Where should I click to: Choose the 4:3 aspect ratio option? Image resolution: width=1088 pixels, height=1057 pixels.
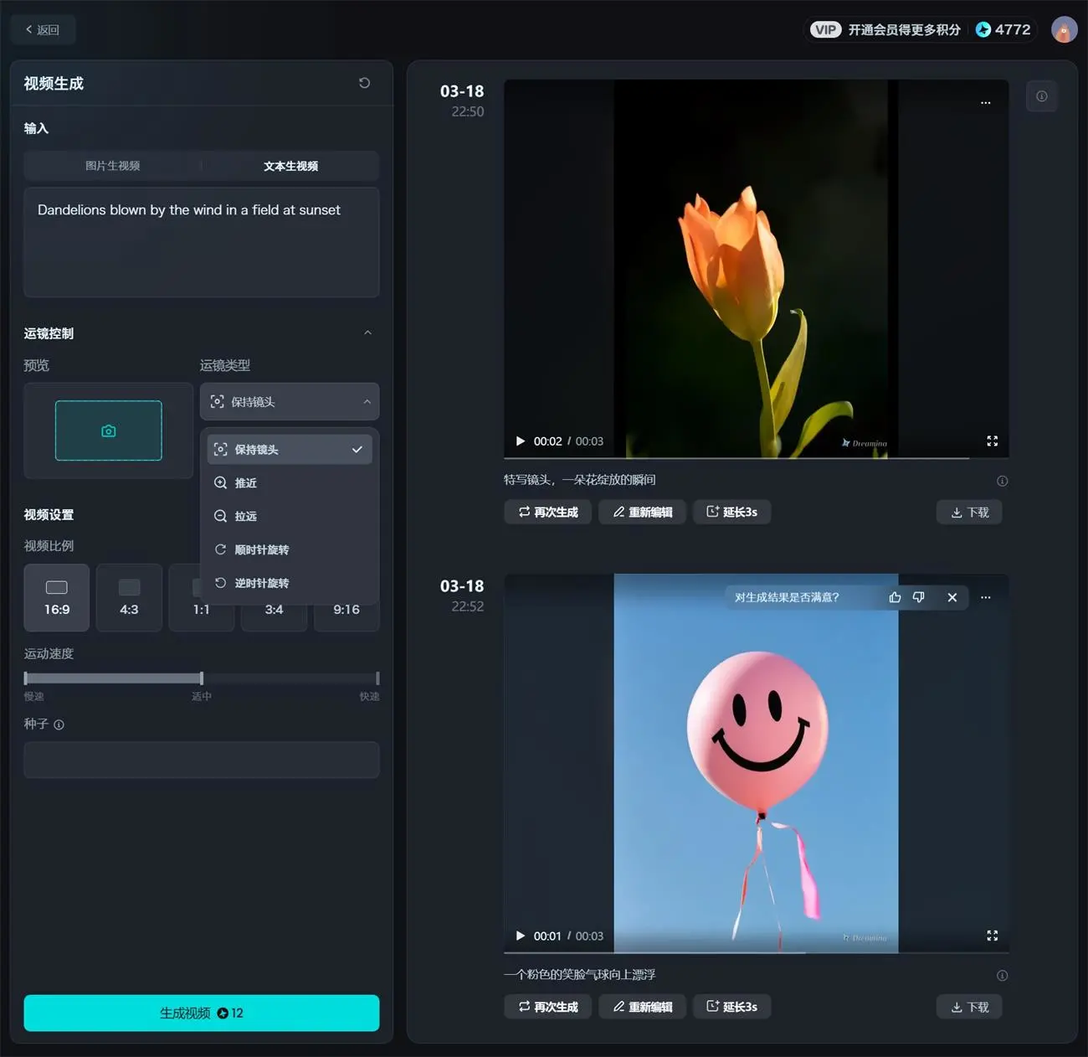tap(129, 597)
